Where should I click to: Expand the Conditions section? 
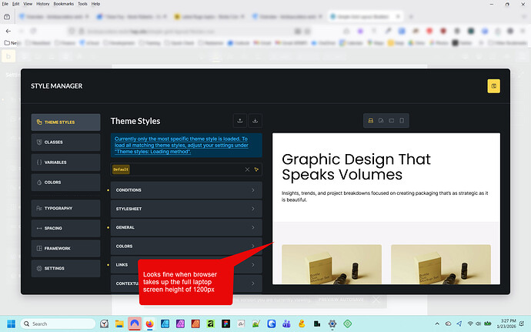point(185,190)
